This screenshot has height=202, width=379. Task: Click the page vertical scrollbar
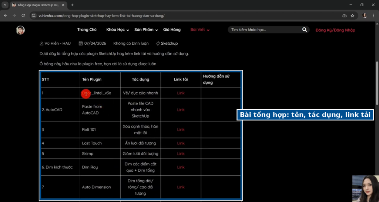(377, 83)
